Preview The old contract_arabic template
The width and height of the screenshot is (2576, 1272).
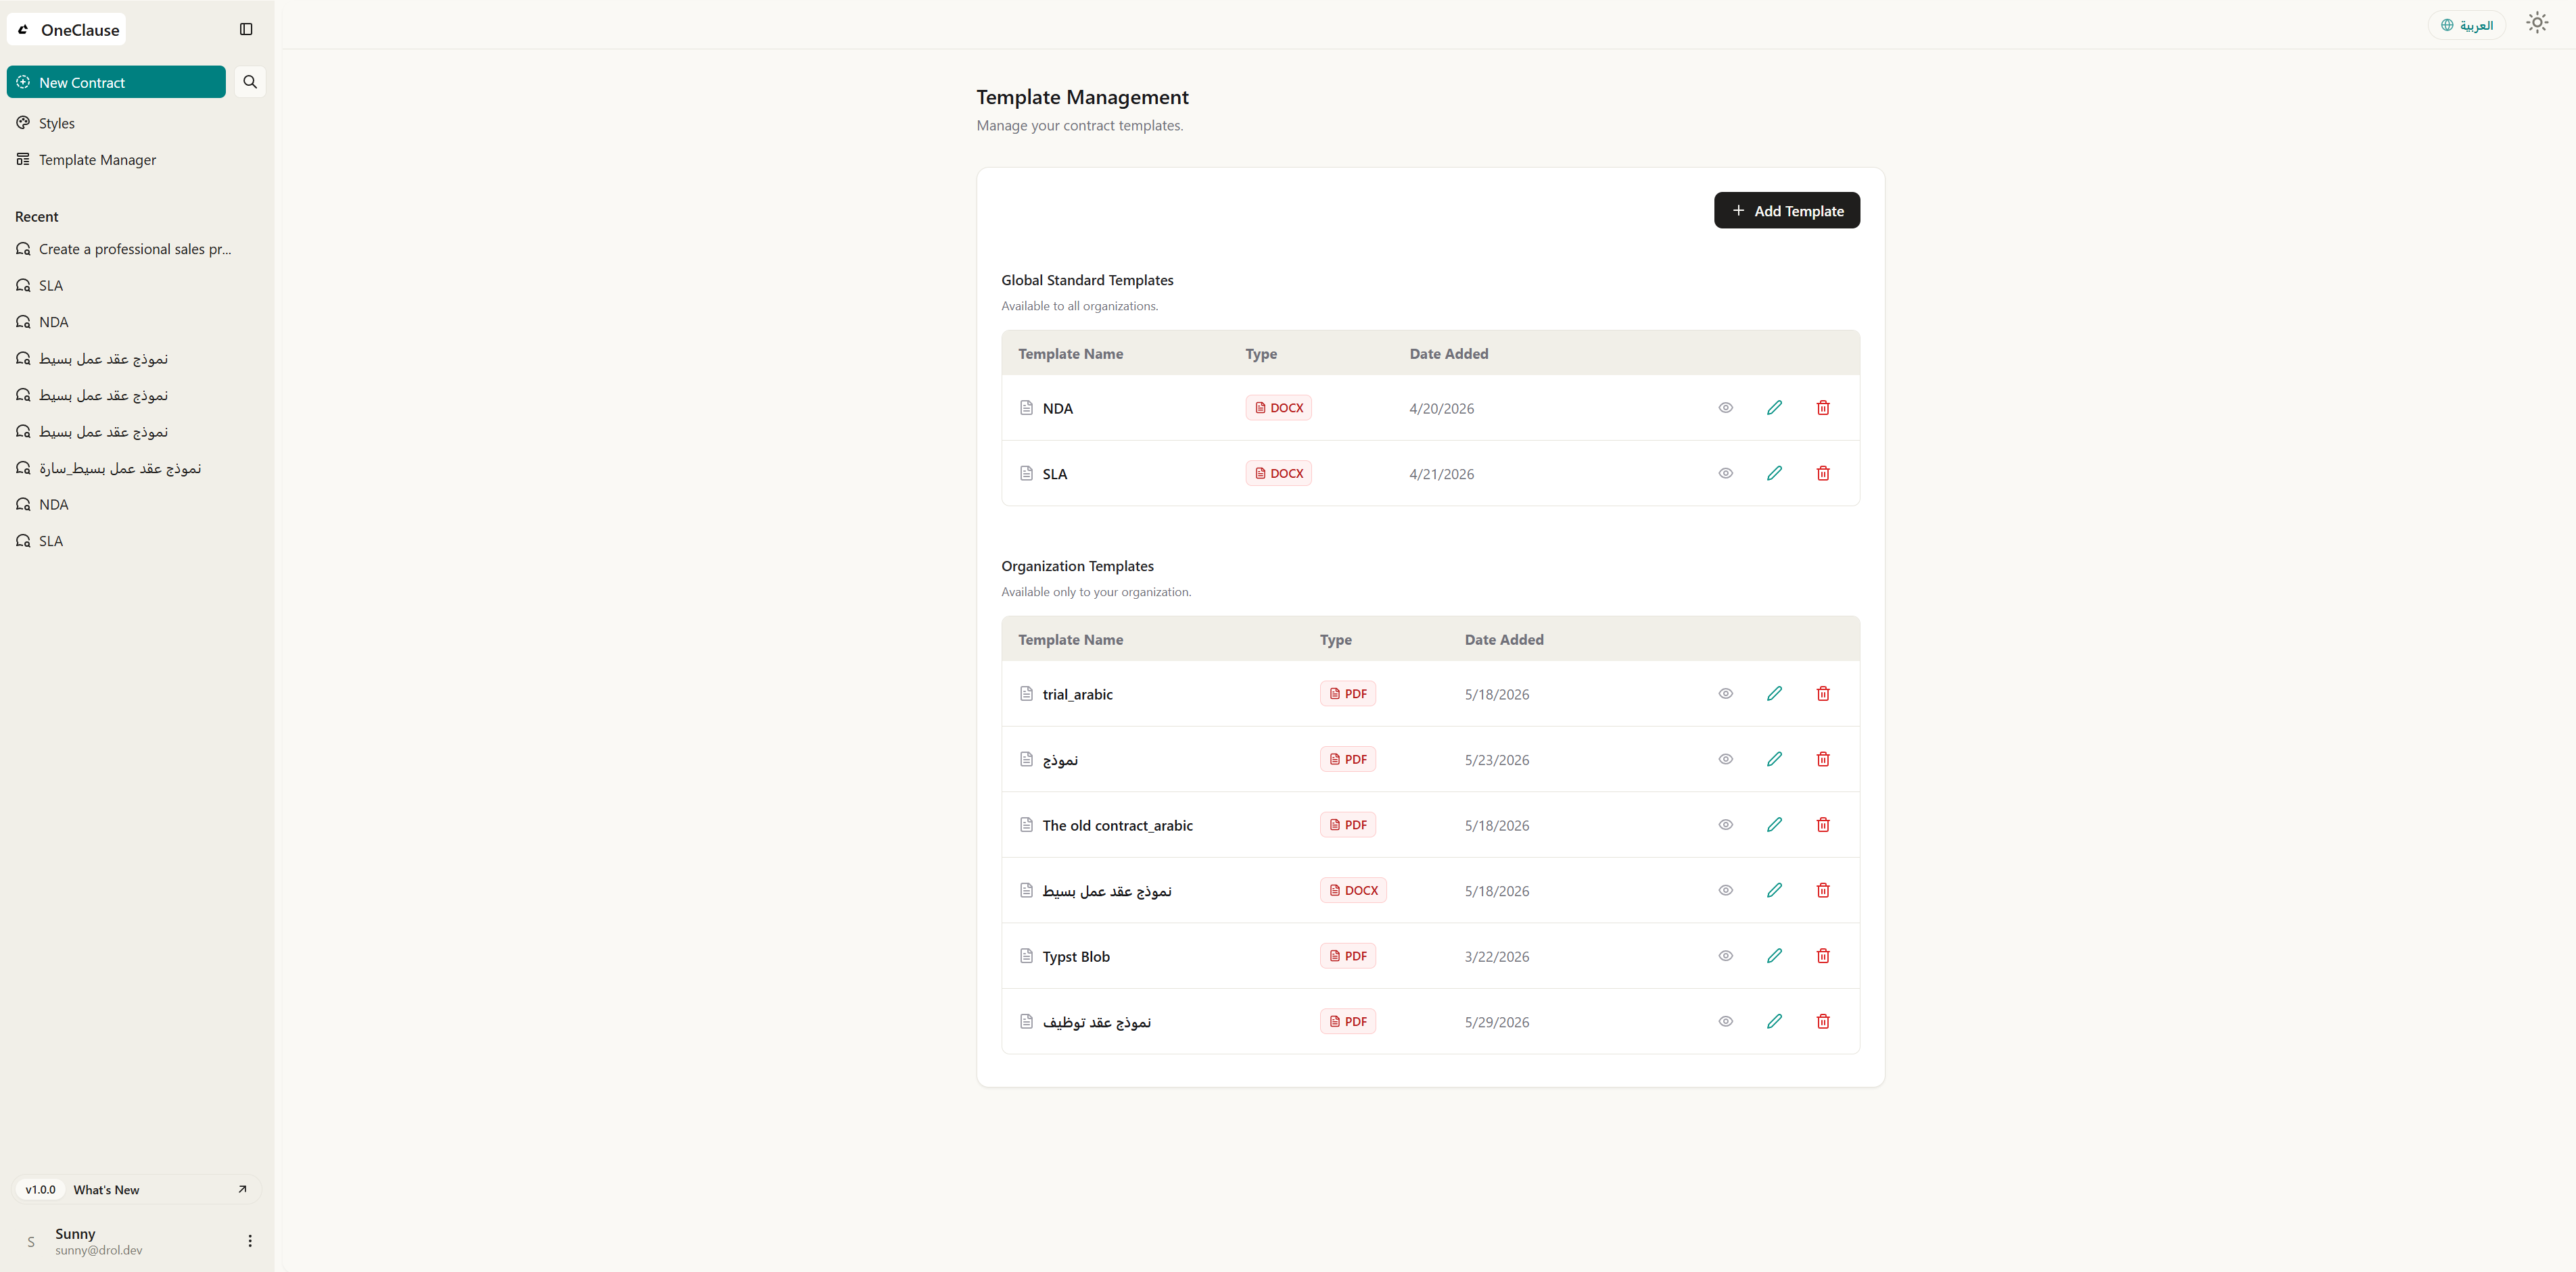coord(1725,825)
